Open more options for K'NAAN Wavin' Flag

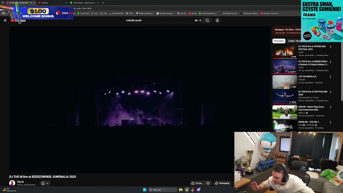pyautogui.click(x=330, y=107)
